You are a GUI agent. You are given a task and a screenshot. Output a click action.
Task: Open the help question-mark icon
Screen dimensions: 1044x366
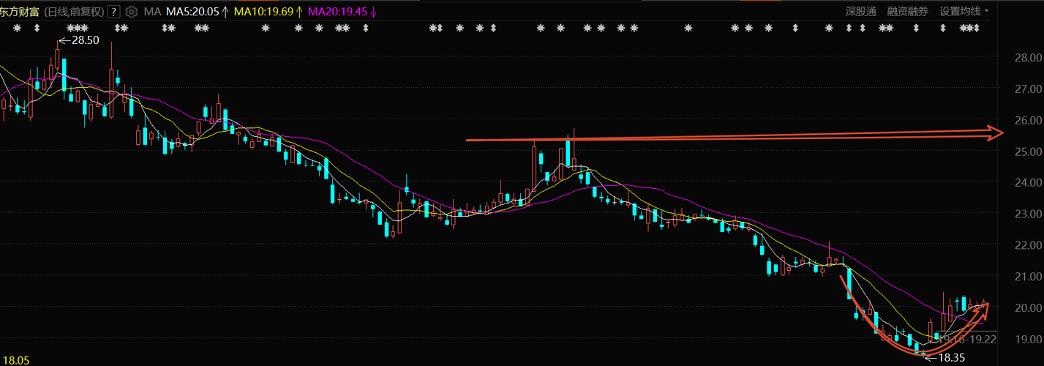pos(113,12)
